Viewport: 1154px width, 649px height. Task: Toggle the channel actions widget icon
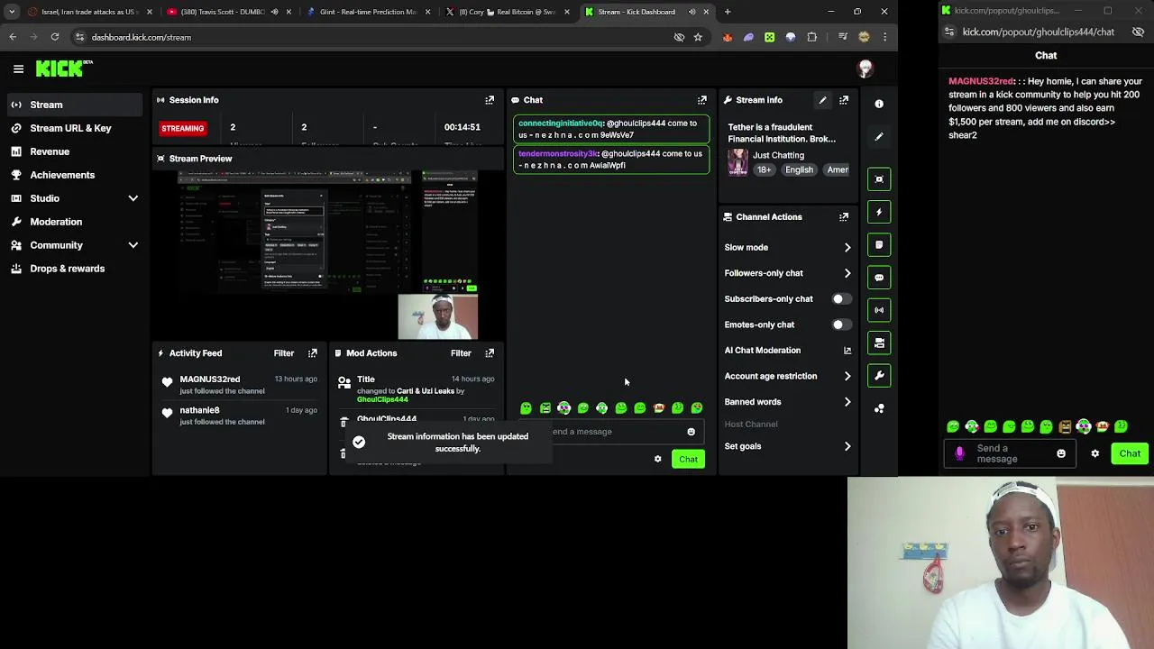pyautogui.click(x=879, y=343)
